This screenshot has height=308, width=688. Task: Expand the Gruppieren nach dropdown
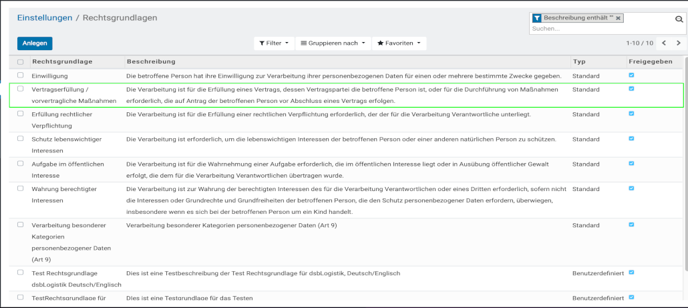tap(333, 43)
